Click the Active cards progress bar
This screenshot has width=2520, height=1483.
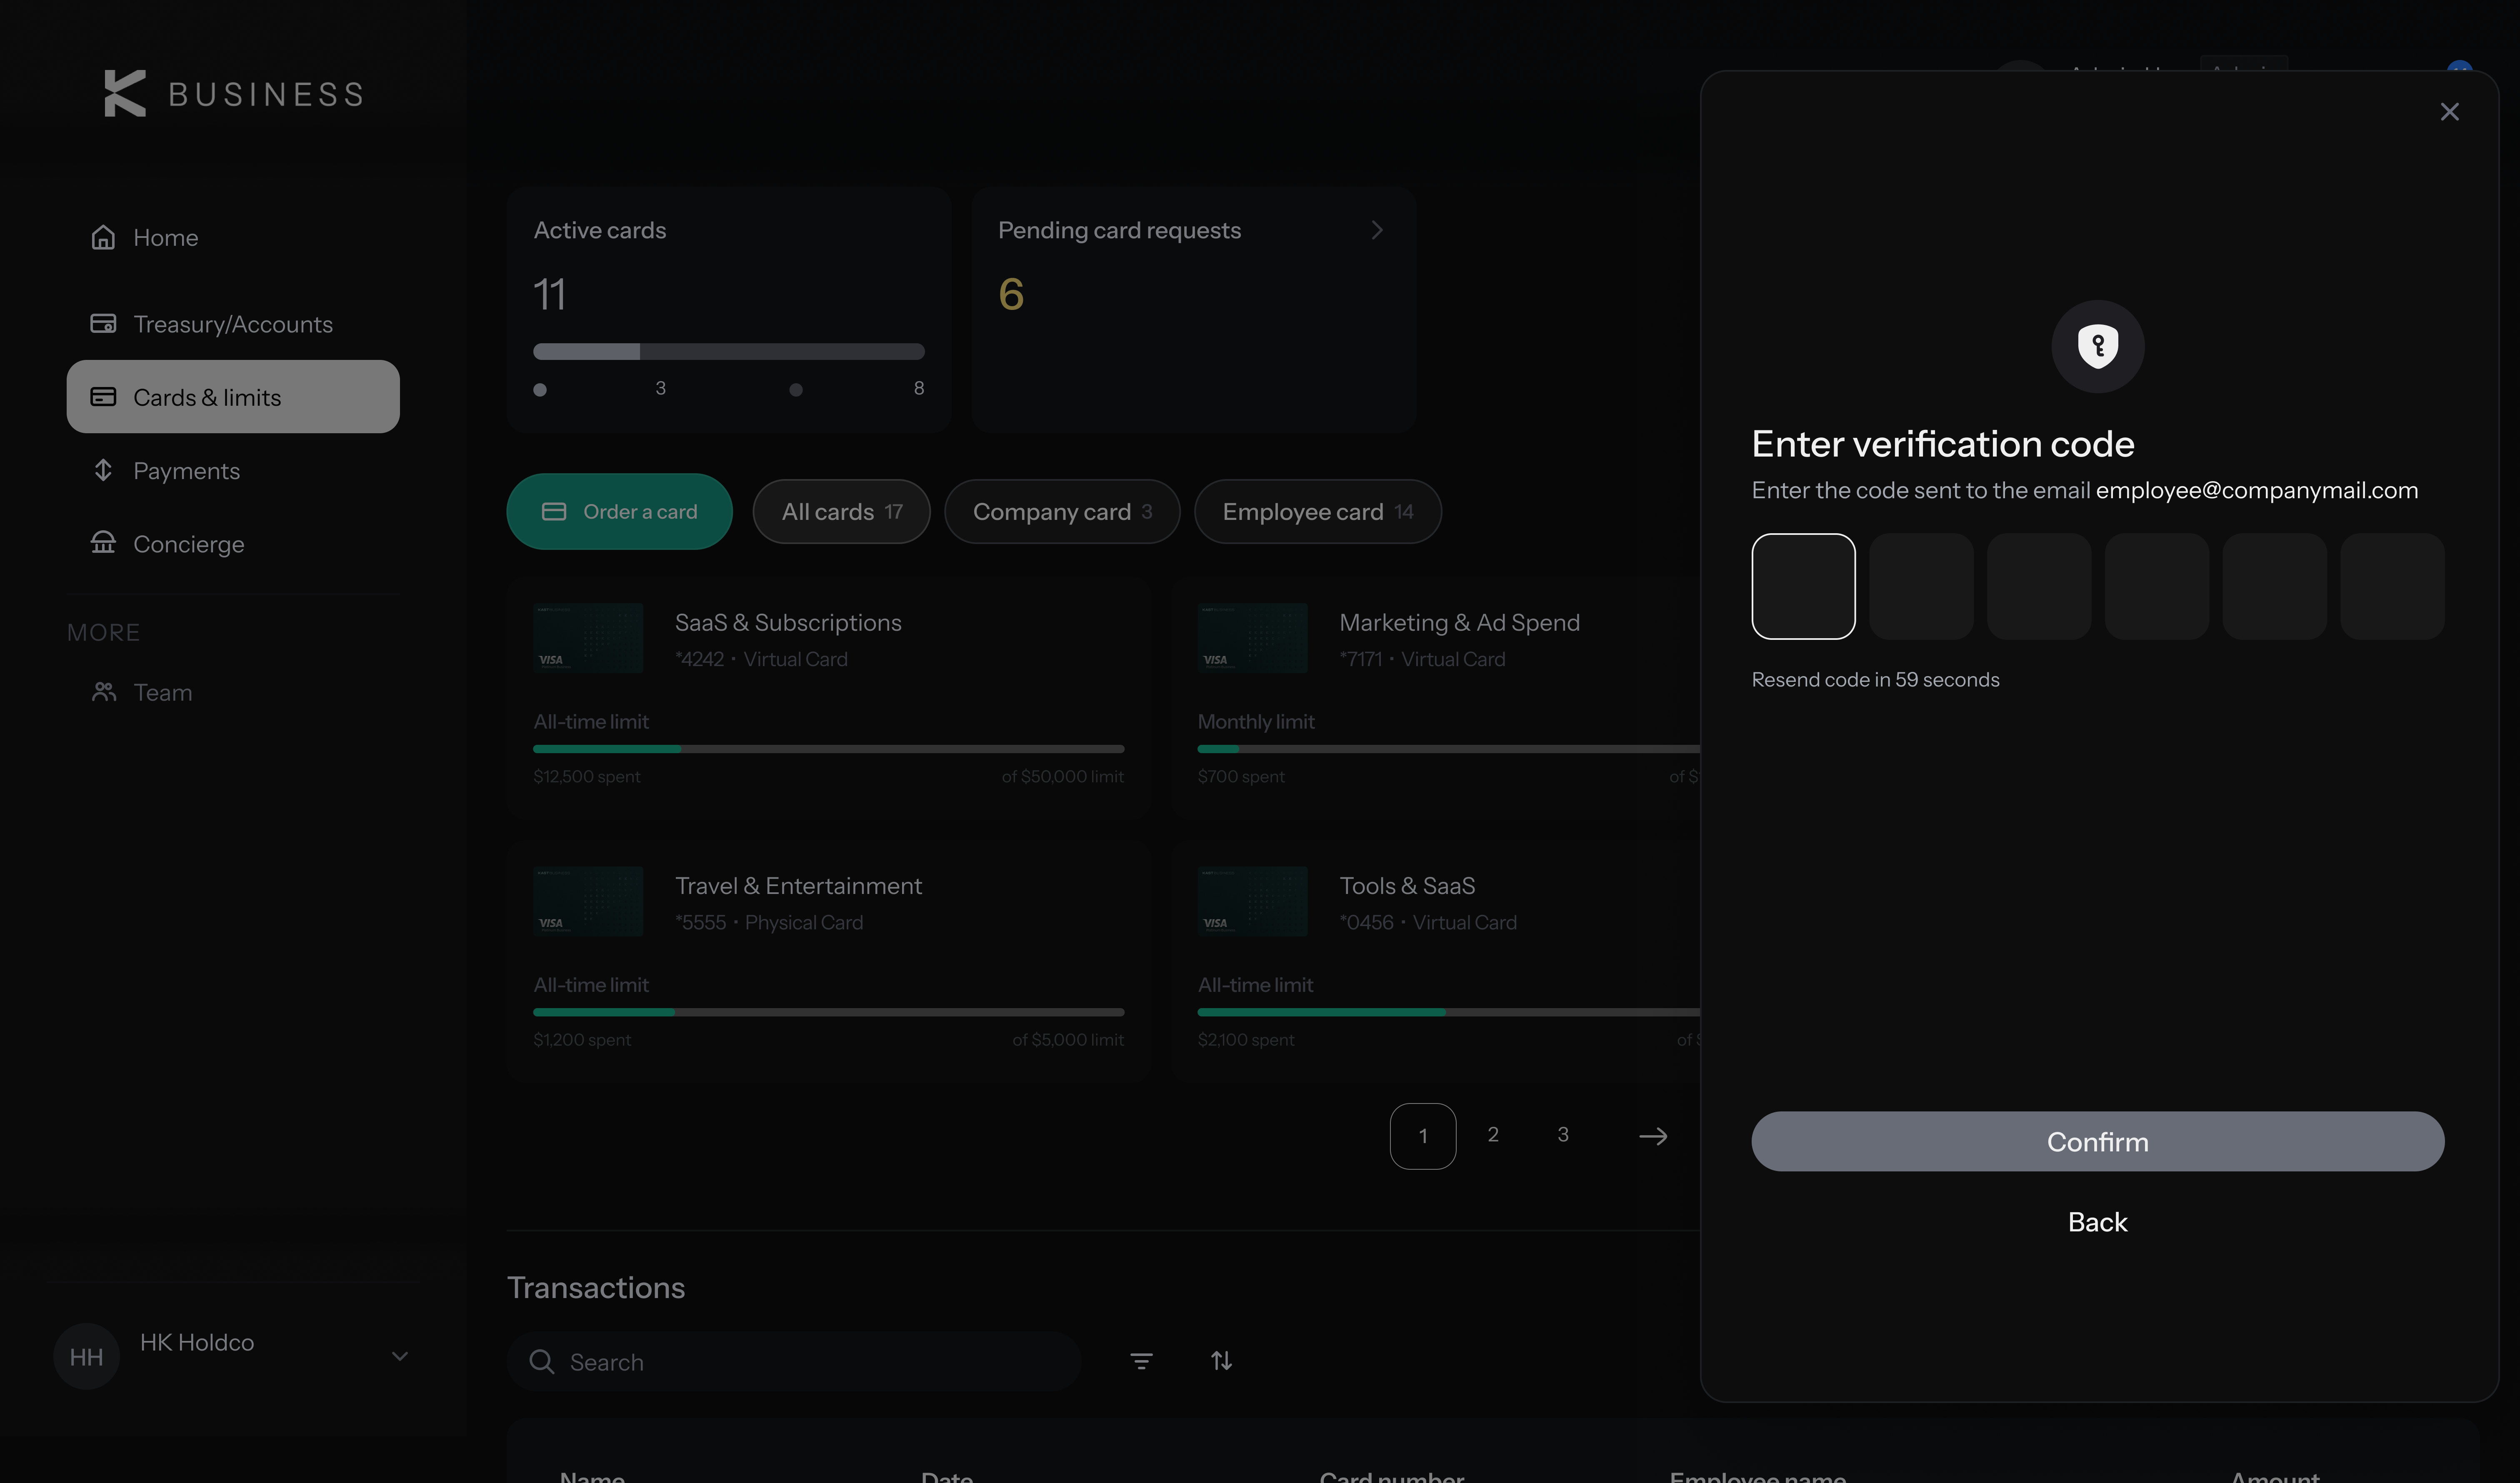tap(729, 351)
